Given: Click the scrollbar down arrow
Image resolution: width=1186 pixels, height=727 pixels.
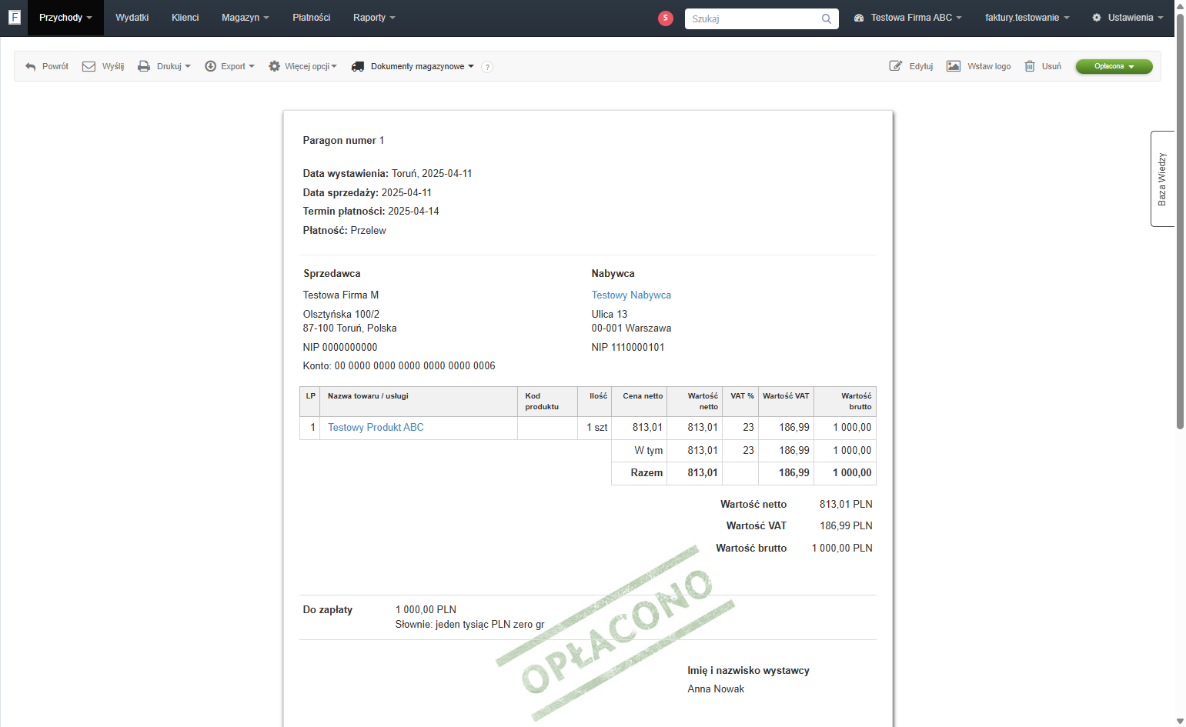Looking at the screenshot, I should click(x=1180, y=721).
